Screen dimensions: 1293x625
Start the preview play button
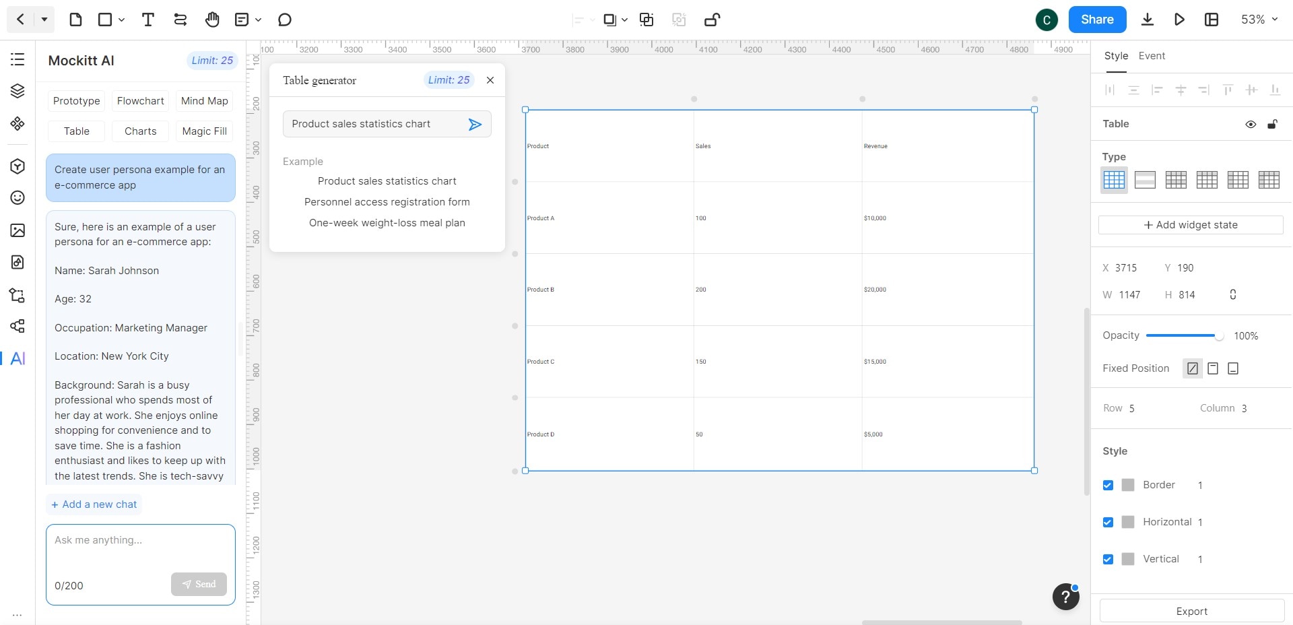[x=1179, y=20]
